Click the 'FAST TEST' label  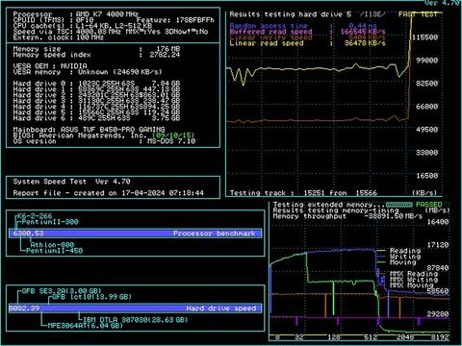418,14
